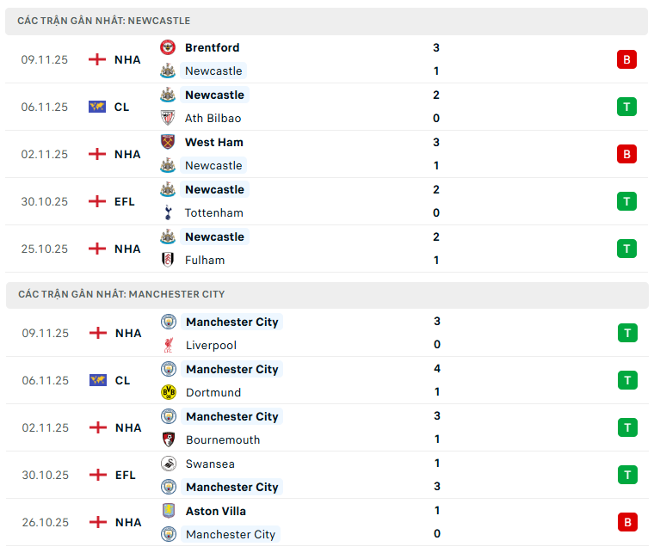Click Champions League icon in Newcastle 06.11.25 row

coord(97,107)
